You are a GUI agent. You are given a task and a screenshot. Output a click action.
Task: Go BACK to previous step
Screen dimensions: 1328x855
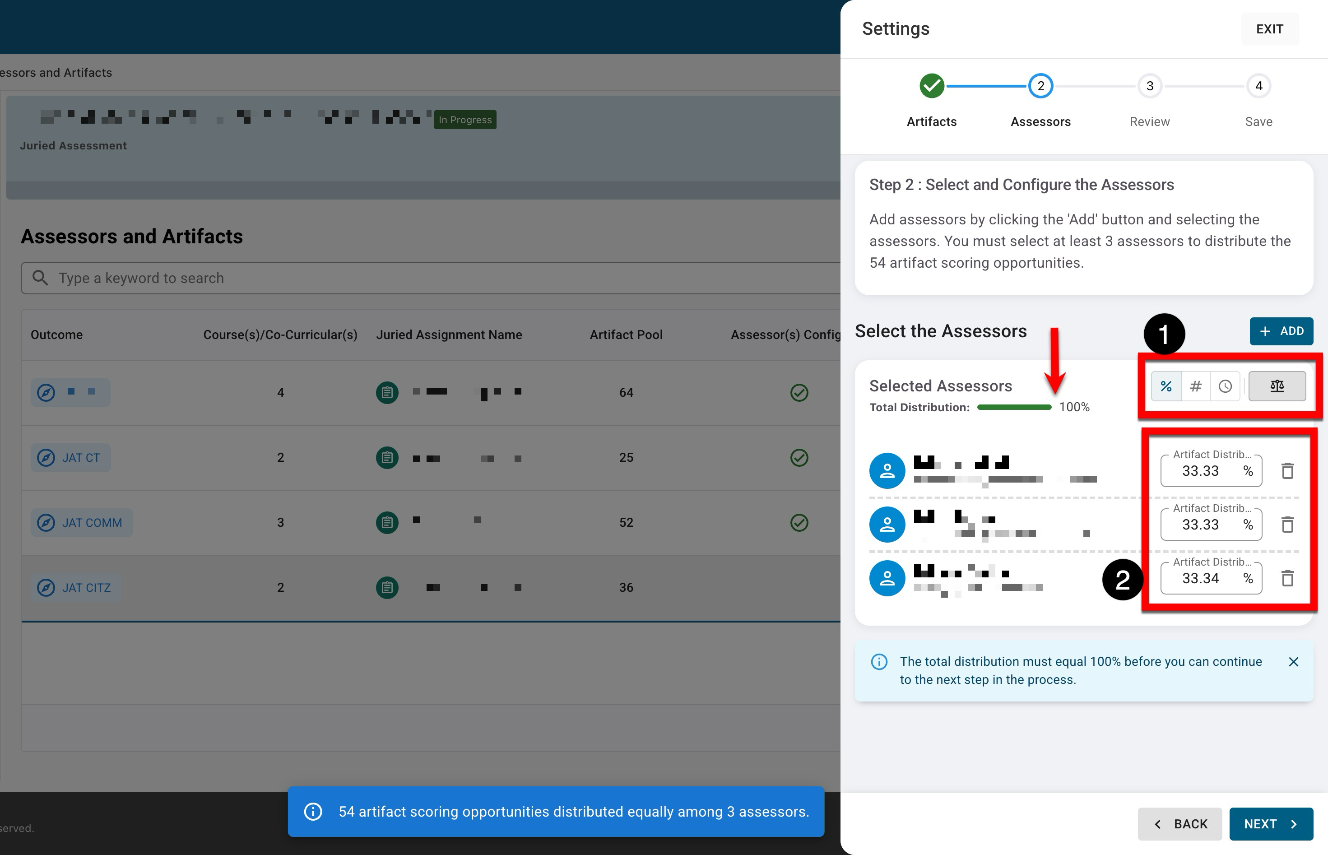(1180, 824)
